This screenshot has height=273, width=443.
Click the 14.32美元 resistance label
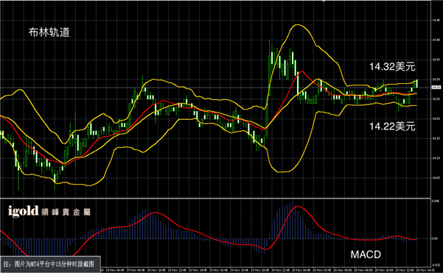(x=392, y=67)
